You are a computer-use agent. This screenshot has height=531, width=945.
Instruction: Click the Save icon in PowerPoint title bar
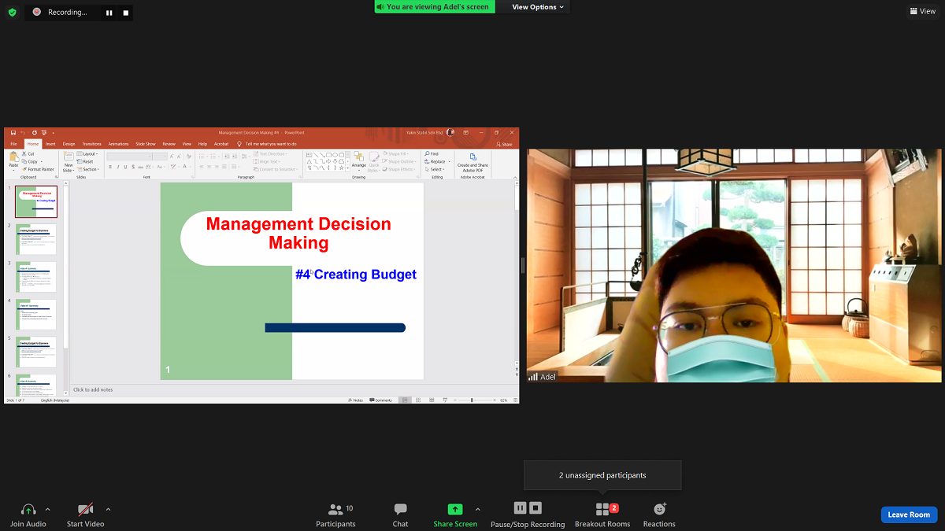[13, 133]
